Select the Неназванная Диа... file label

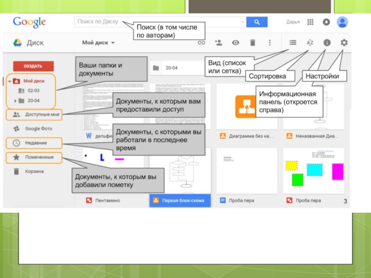tap(317, 136)
